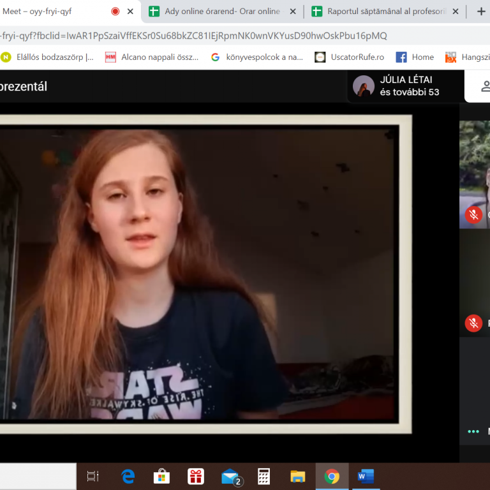Screen dimensions: 490x490
Task: Close the Meet oyy-fryi-qyf tab
Action: point(131,11)
